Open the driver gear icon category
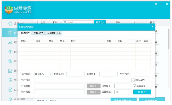Viewport: 172px width, 105px height. tap(10, 61)
